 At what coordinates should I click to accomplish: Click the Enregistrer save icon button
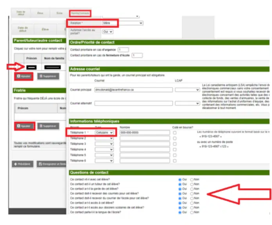coord(40,164)
